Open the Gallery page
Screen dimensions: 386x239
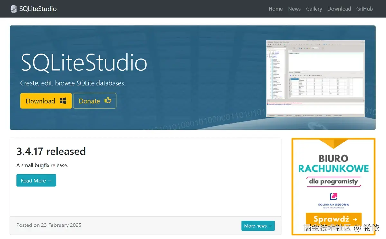pos(314,9)
